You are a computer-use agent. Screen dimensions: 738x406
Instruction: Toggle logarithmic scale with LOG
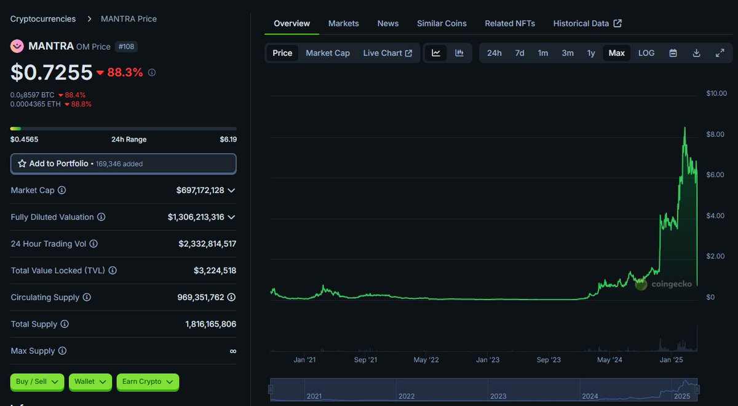[646, 53]
